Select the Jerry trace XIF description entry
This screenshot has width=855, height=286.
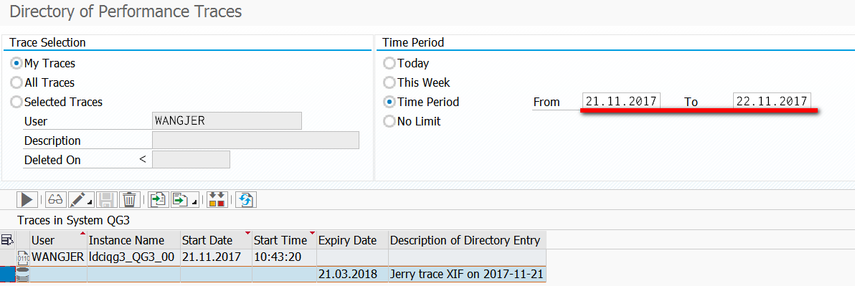[467, 274]
